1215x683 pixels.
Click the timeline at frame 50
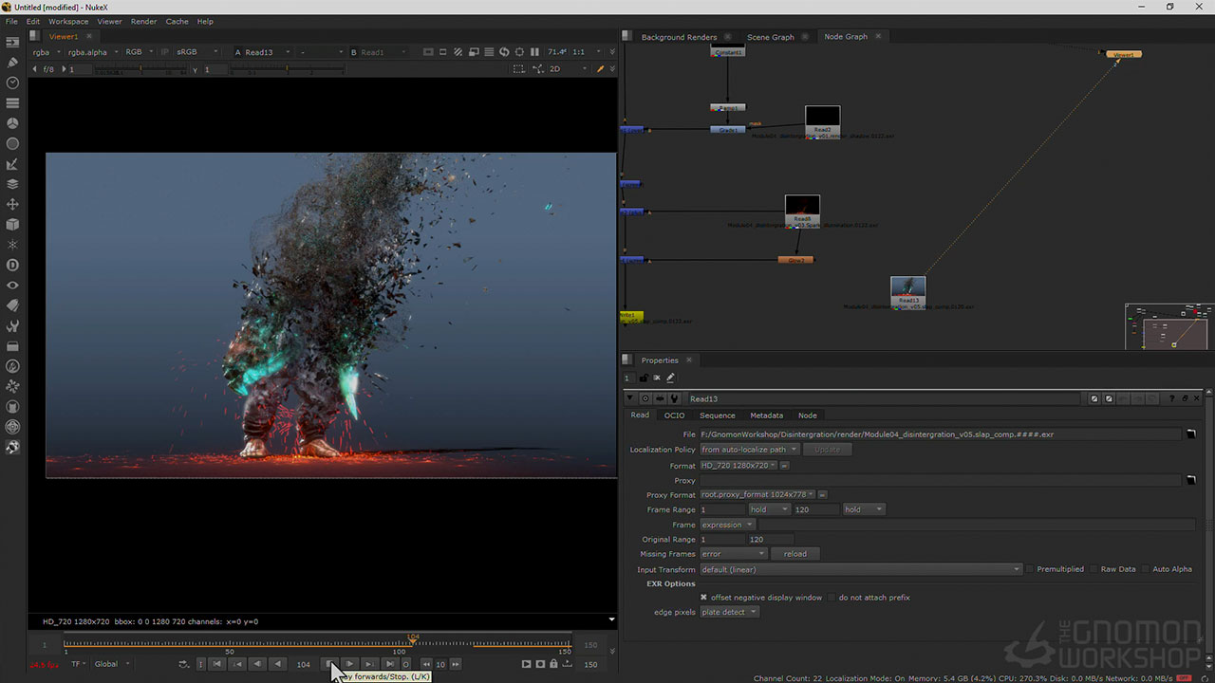click(230, 645)
